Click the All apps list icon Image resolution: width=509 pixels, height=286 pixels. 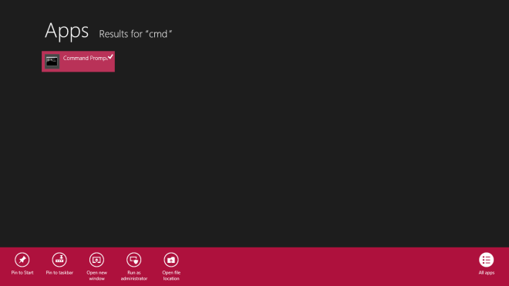coord(487,260)
